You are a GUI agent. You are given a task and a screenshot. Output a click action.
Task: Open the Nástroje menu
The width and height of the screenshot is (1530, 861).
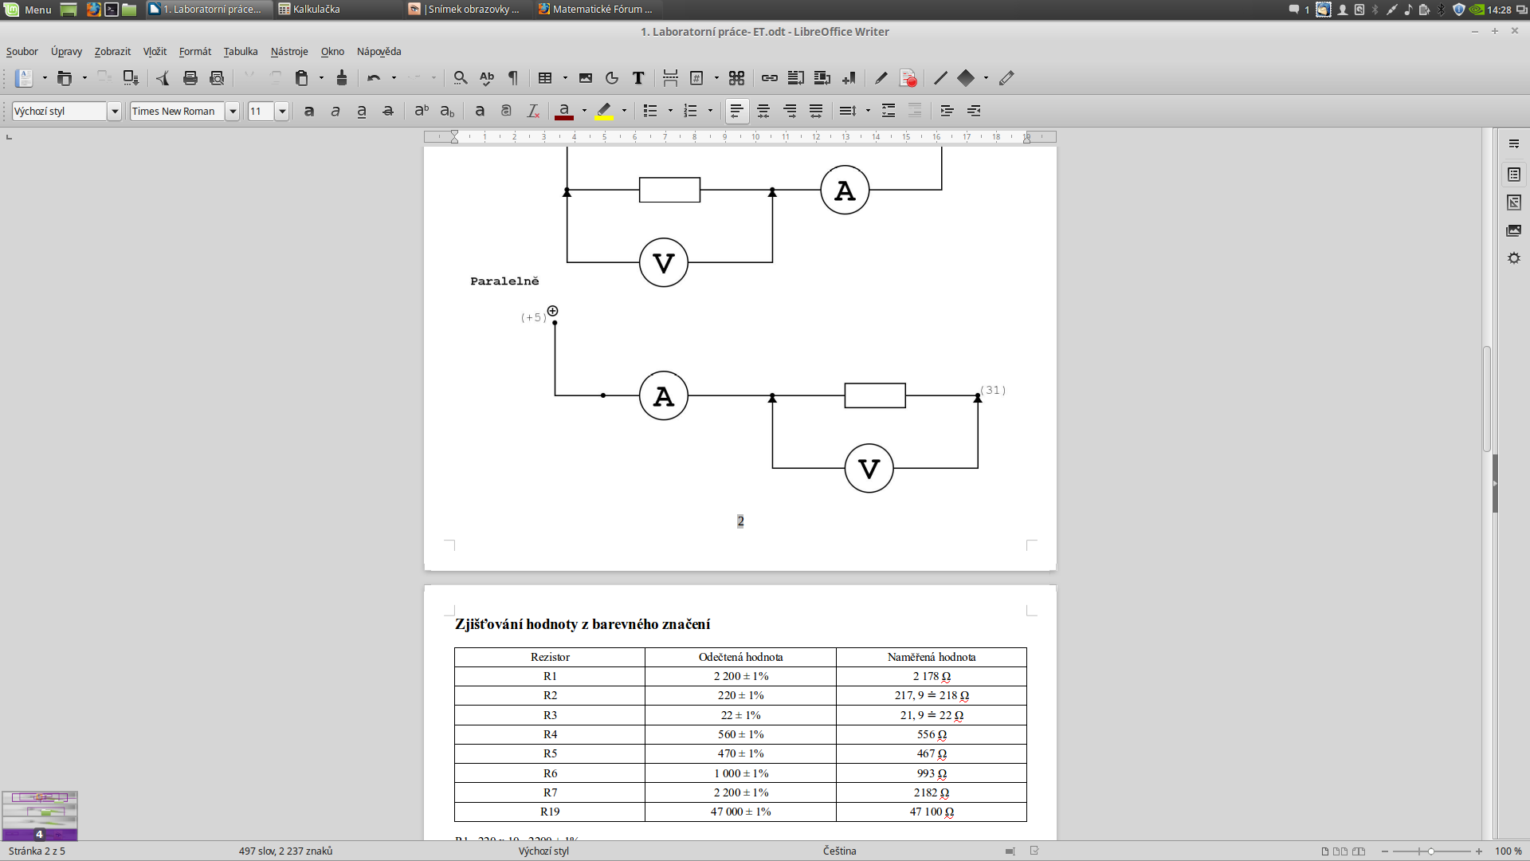pos(289,52)
